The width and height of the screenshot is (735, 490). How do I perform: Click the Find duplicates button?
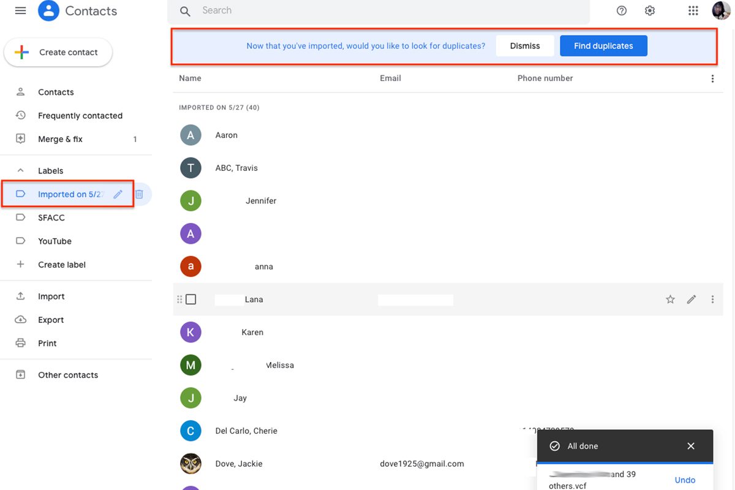[x=603, y=46]
